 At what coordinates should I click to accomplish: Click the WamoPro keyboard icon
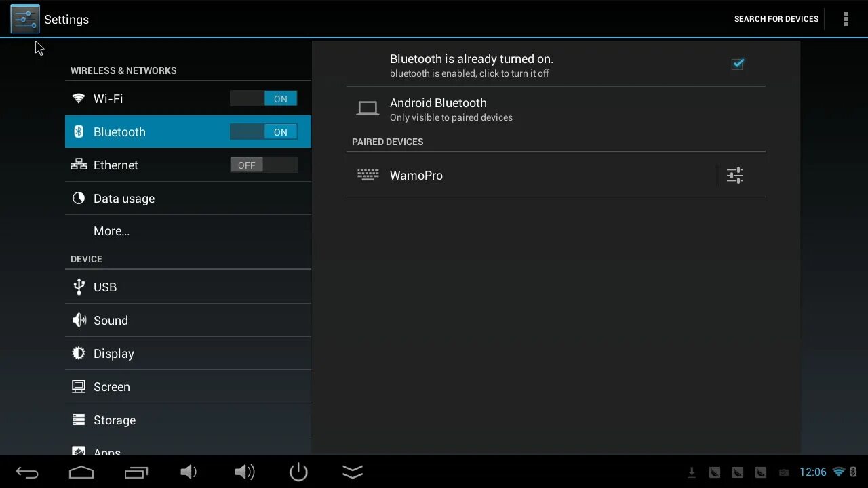(x=368, y=175)
